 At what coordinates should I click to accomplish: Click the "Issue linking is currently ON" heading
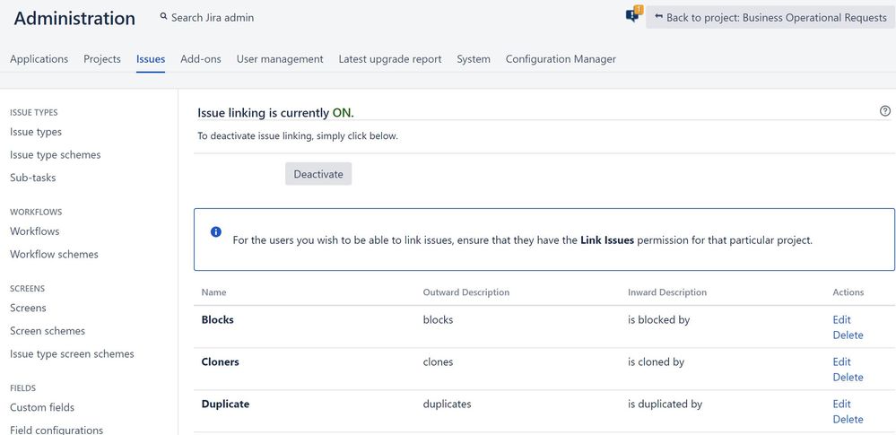[276, 113]
